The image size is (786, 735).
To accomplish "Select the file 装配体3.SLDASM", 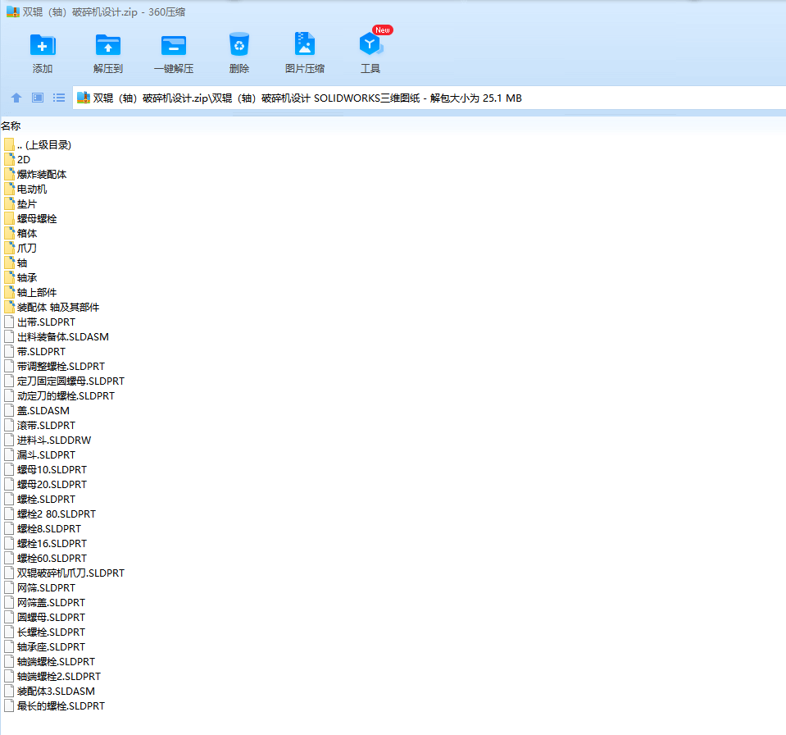I will coord(49,692).
